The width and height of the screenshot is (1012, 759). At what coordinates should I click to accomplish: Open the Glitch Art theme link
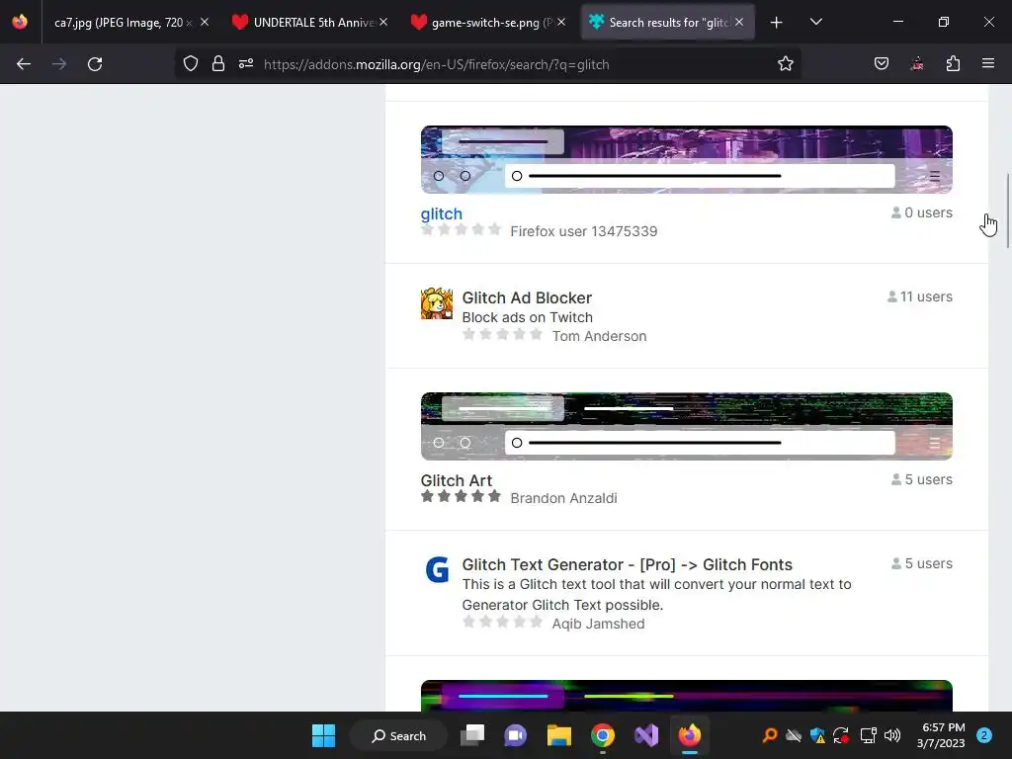coord(457,481)
